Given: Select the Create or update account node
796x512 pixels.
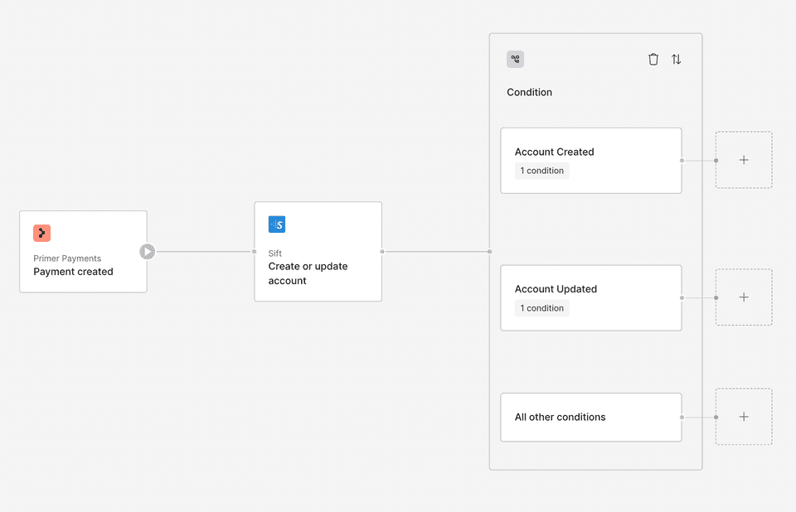Looking at the screenshot, I should [x=318, y=252].
